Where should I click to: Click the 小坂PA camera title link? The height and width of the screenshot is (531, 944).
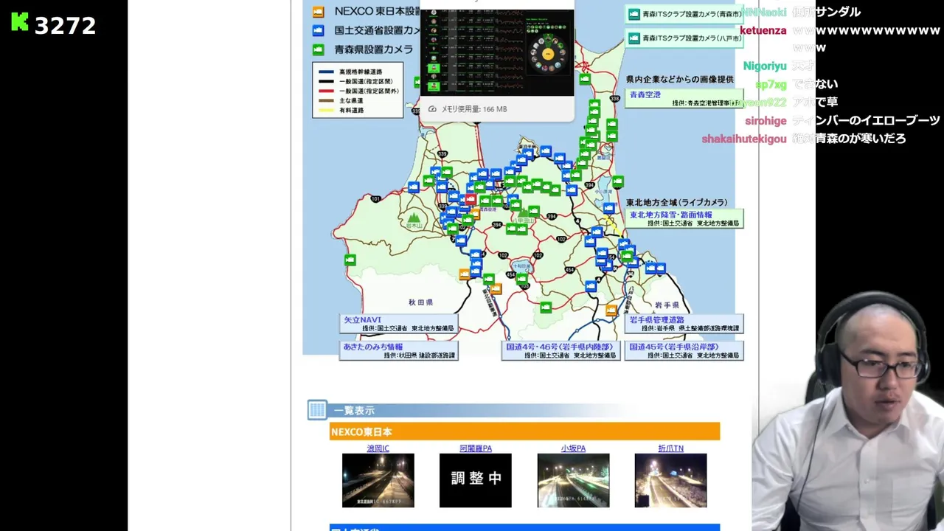(x=573, y=448)
